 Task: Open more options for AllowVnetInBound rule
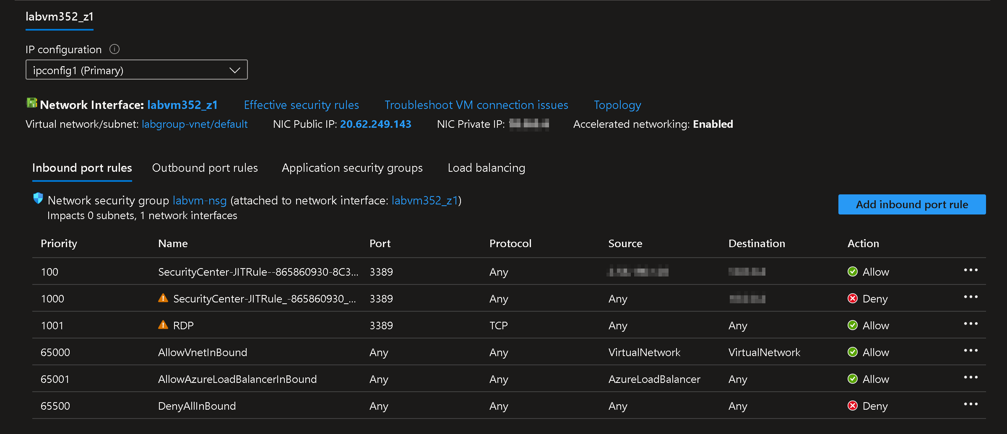971,351
